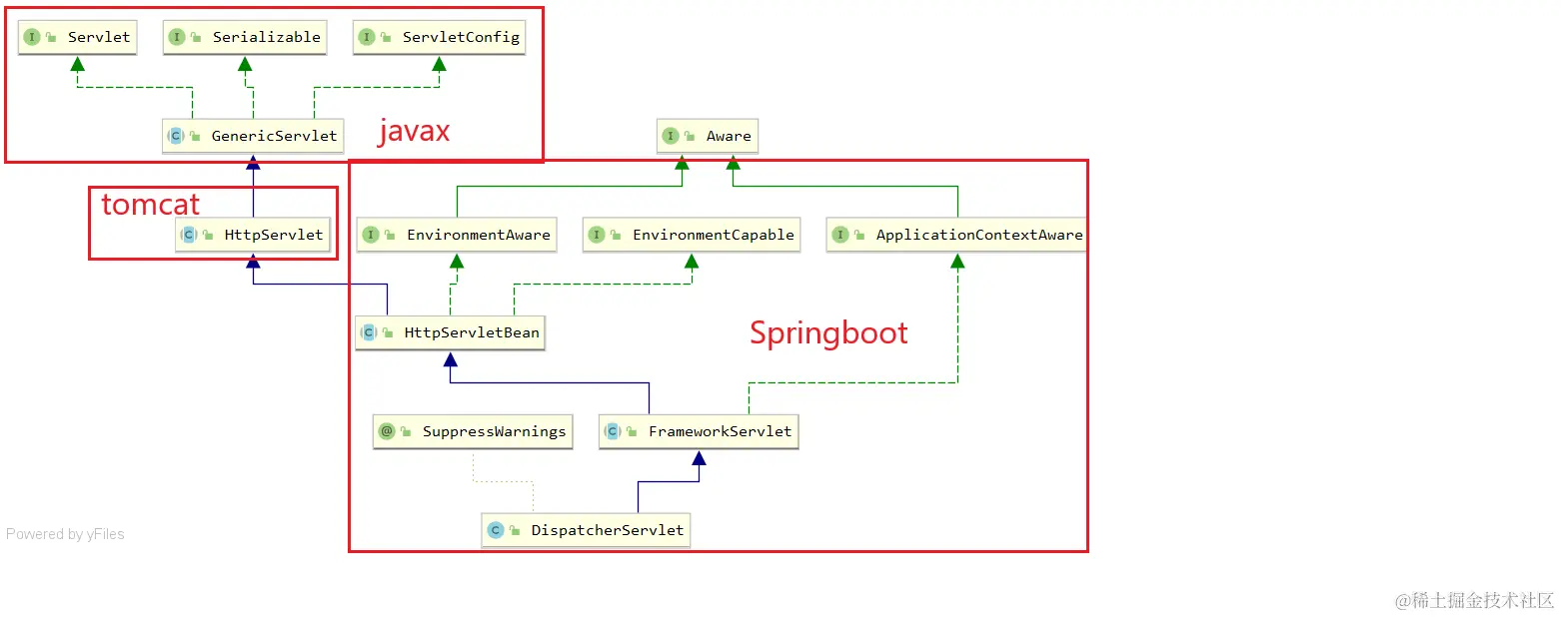This screenshot has width=1561, height=617.
Task: Select the DispatcherServlet class node
Action: point(586,530)
